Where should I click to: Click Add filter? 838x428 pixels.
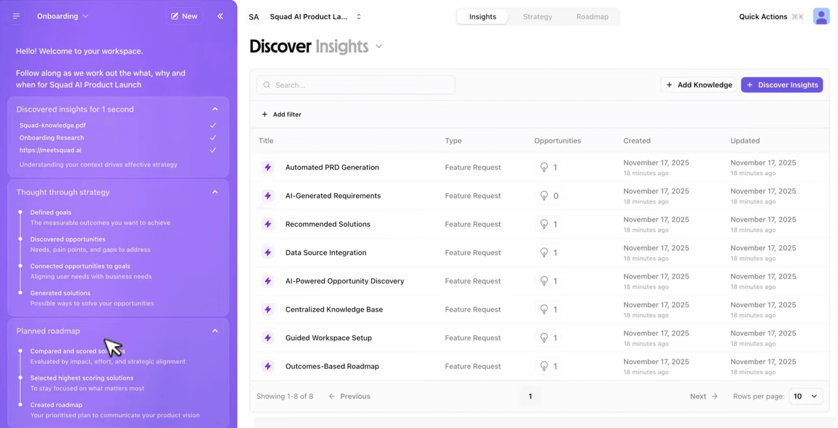coord(281,114)
